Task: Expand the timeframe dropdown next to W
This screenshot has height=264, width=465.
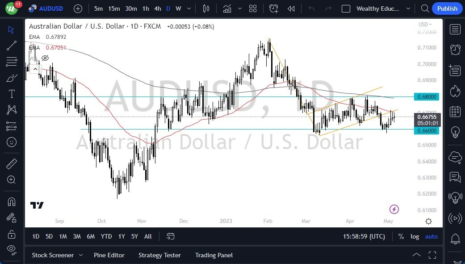Action: (188, 8)
